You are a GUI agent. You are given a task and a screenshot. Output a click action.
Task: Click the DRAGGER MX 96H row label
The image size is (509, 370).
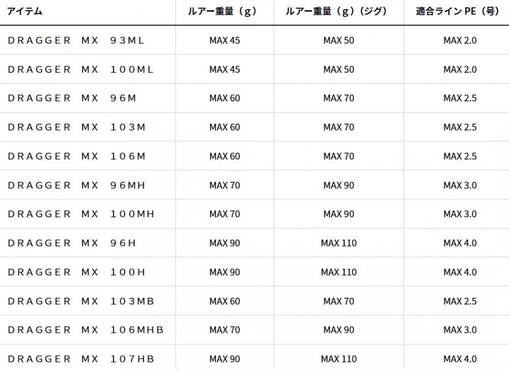coord(72,243)
